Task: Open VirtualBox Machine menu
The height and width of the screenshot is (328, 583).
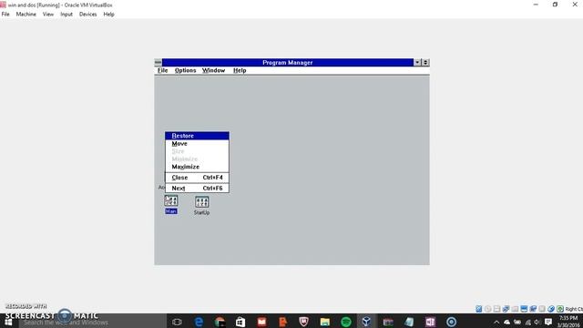Action: click(x=26, y=15)
